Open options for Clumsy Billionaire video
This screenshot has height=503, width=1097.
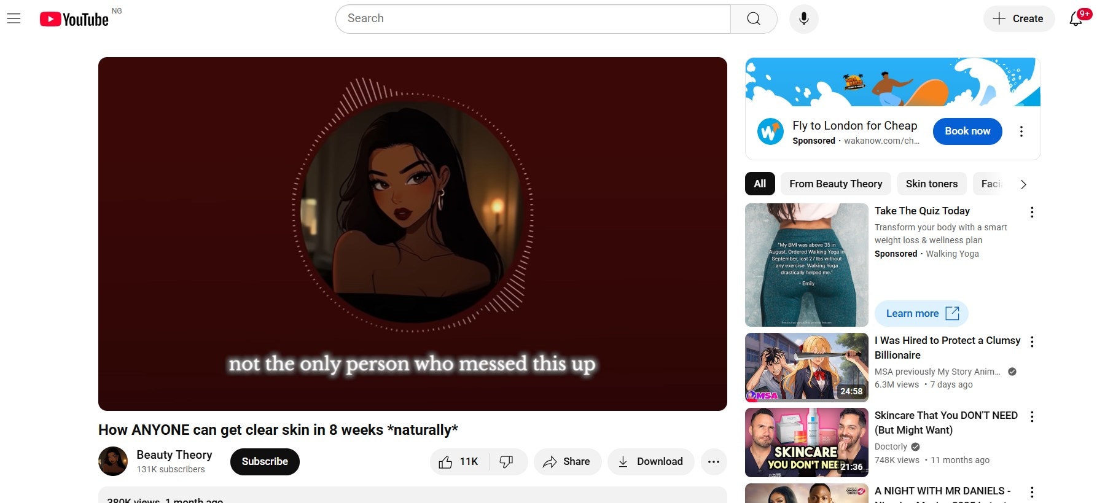pyautogui.click(x=1032, y=341)
